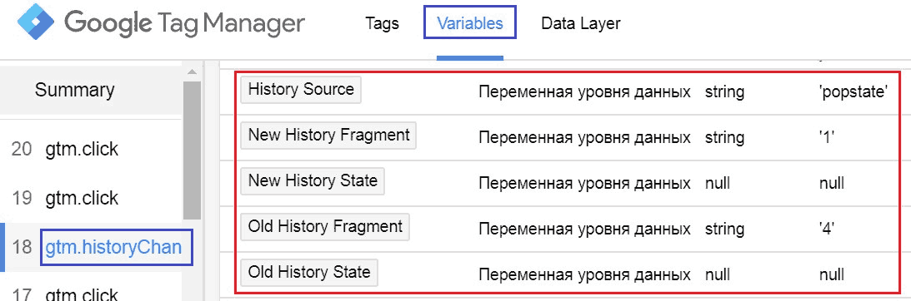911x301 pixels.
Task: Click the Google Tag Manager logo icon
Action: click(x=37, y=21)
